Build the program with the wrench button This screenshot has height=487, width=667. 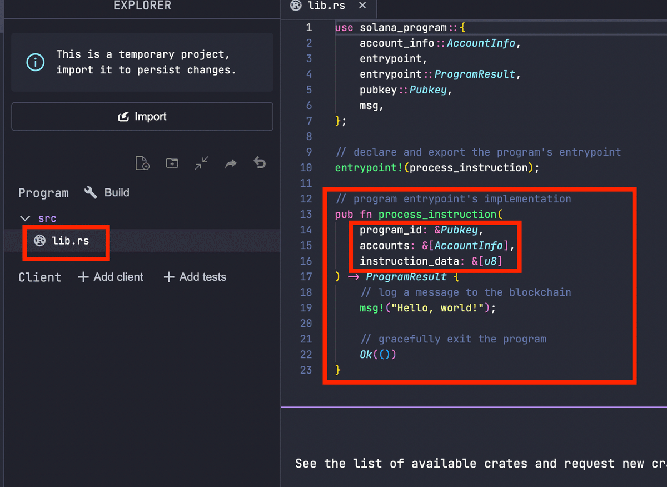107,193
